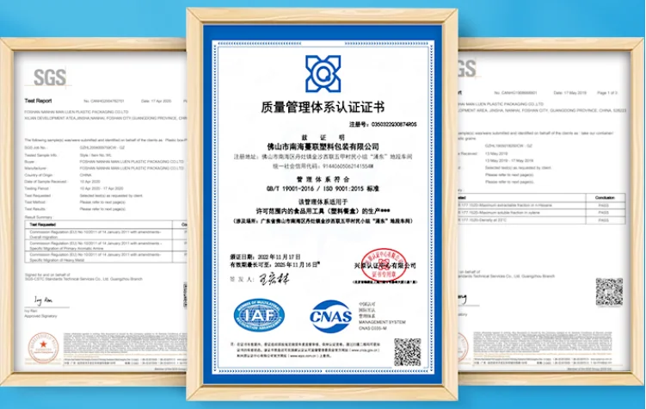Select the GB/T 19001-2016 / ISO 9001:2015 standard line
646x409 pixels.
[323, 189]
